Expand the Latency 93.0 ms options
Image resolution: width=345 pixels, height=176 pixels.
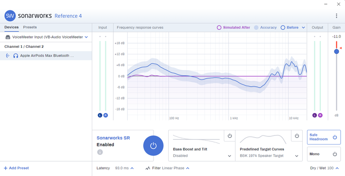[132, 168]
